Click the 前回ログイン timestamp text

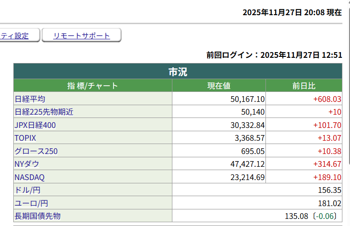tap(274, 55)
